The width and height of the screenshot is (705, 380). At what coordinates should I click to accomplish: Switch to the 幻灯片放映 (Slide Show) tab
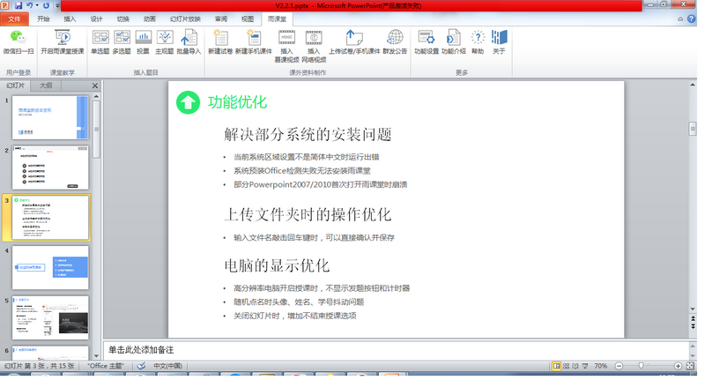pos(185,19)
